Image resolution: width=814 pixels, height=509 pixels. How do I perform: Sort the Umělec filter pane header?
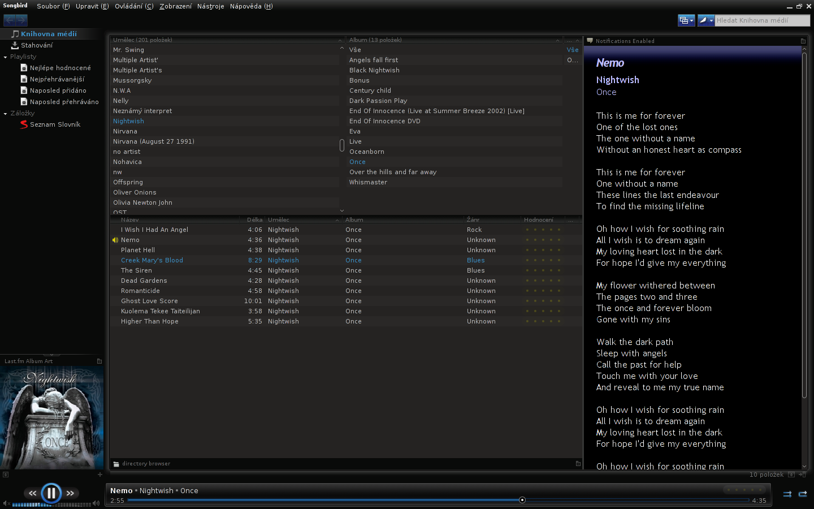227,40
